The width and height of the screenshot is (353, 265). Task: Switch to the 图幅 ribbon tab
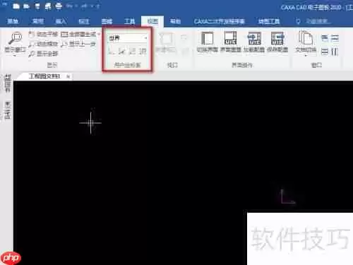(107, 21)
